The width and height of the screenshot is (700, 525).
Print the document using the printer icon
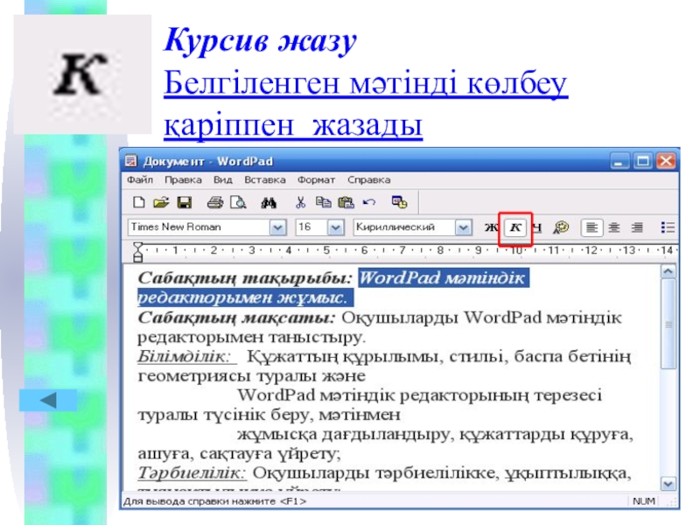click(214, 202)
